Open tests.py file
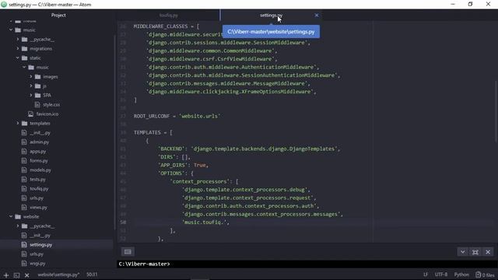 tap(37, 180)
